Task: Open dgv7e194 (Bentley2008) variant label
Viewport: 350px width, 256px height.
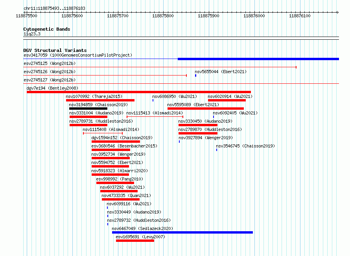Action: pos(52,88)
